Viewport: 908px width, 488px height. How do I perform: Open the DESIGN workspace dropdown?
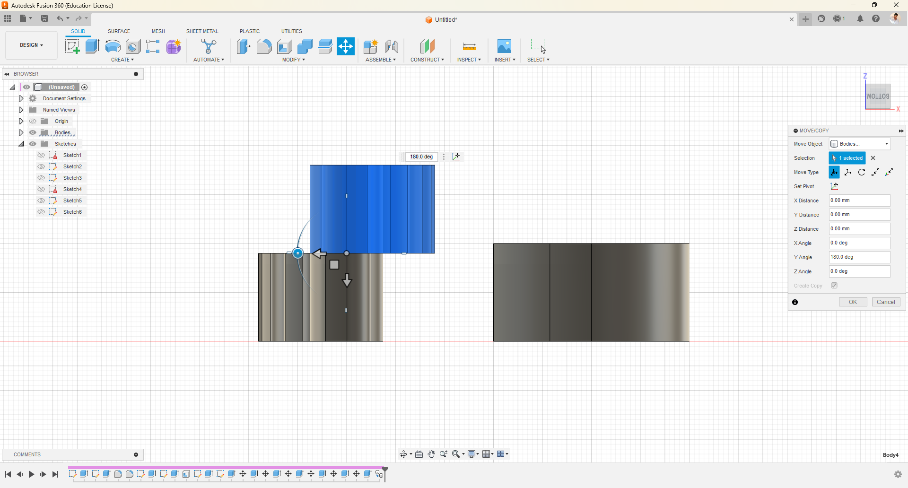point(31,45)
